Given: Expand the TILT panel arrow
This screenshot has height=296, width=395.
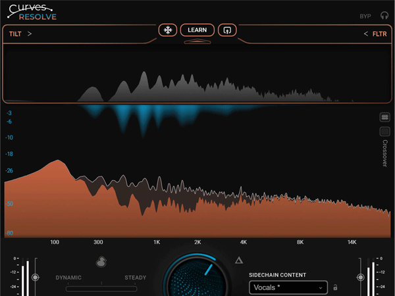Looking at the screenshot, I should (30, 34).
